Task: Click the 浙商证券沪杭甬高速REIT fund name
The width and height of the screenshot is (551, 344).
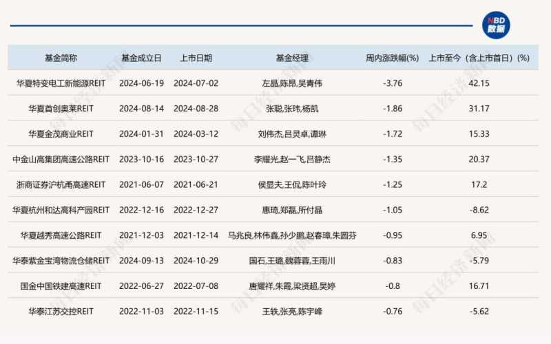Action: coord(61,184)
